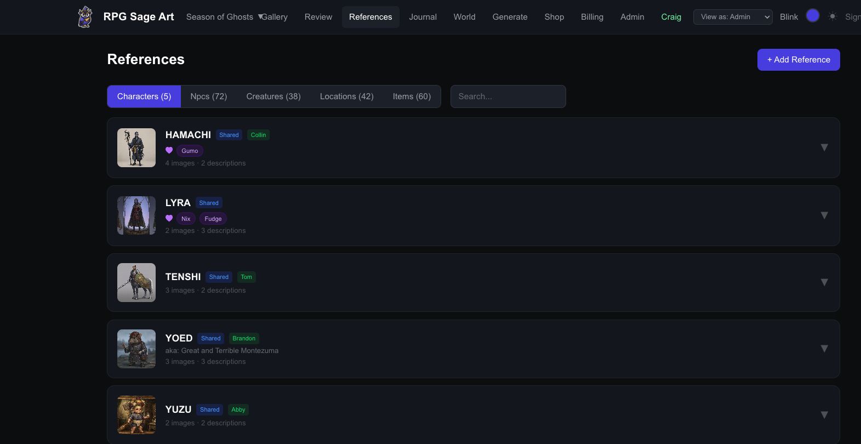Expand the LYRA character row

point(824,215)
